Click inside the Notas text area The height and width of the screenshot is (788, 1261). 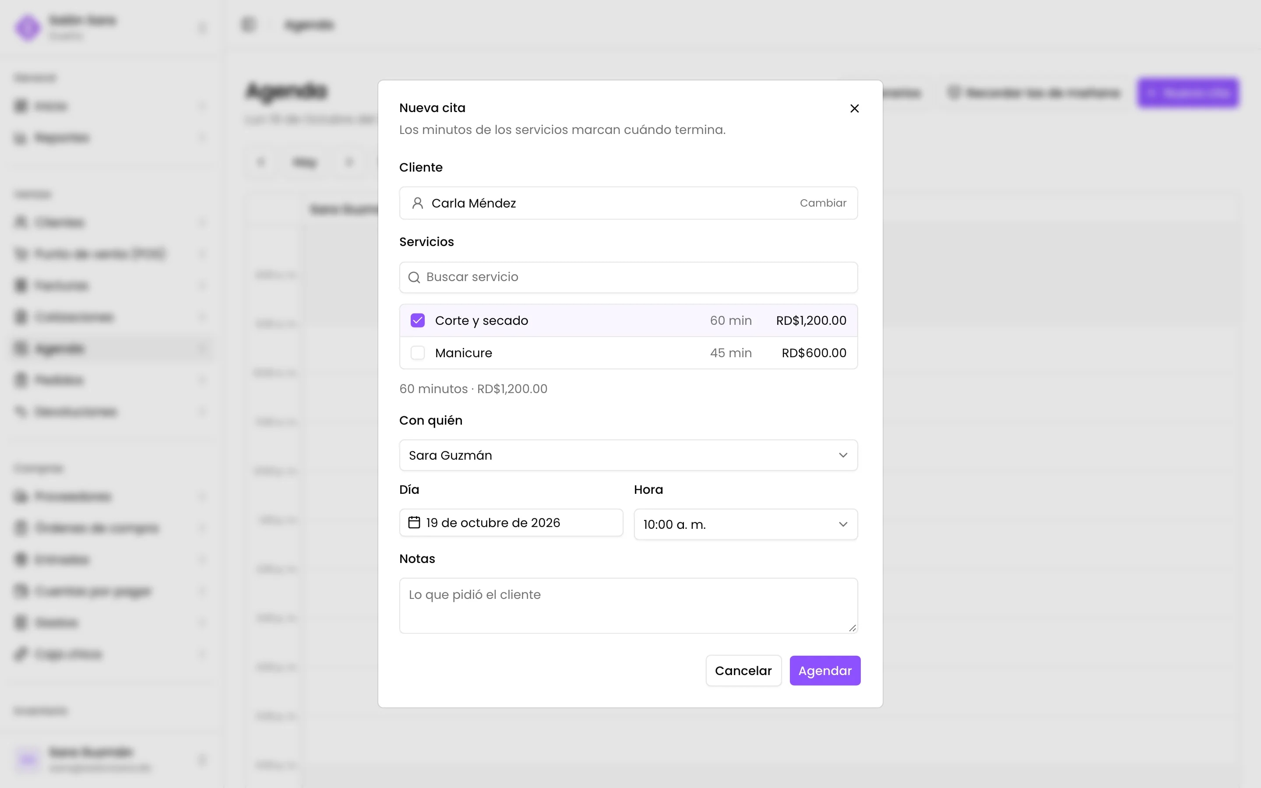(628, 605)
